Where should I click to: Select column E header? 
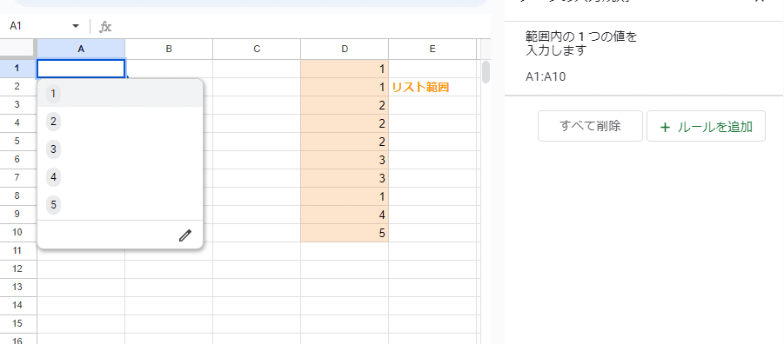(x=432, y=49)
